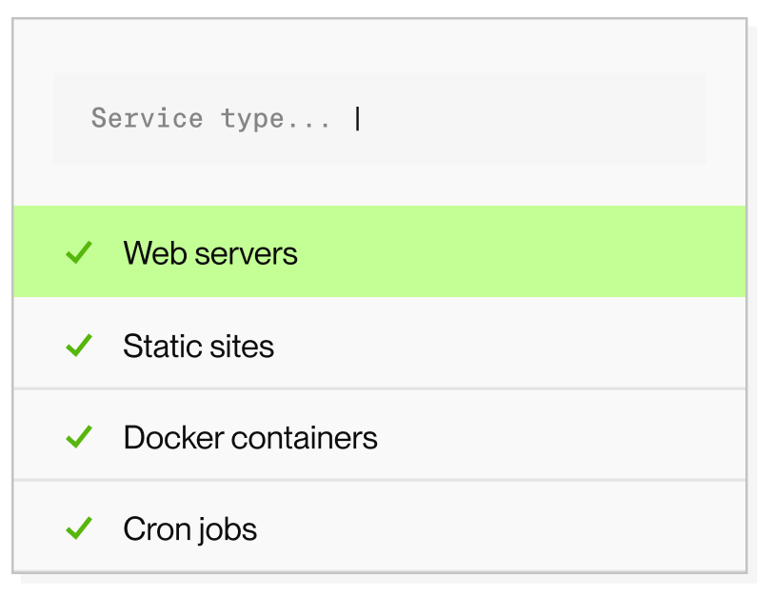Click the green checkmark beside Web servers

(x=79, y=253)
